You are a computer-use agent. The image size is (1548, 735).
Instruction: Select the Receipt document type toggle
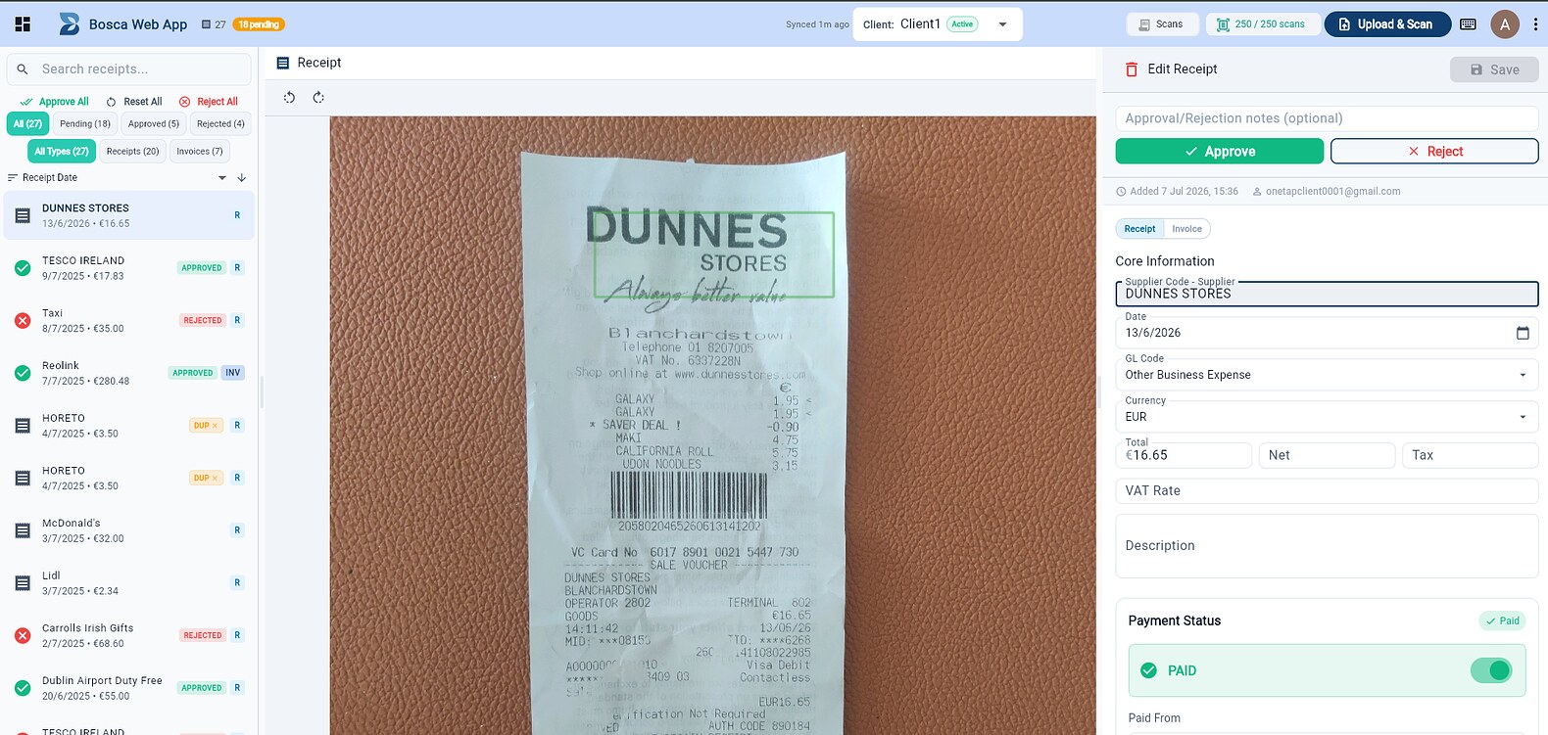pos(1139,229)
